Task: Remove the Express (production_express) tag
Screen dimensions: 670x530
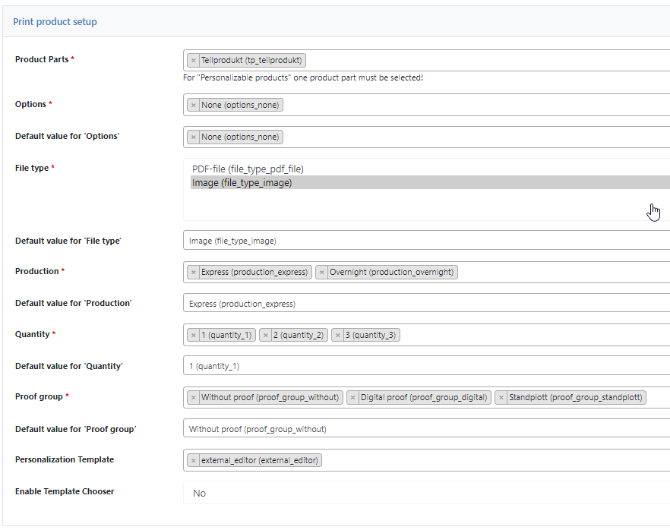Action: click(x=194, y=272)
